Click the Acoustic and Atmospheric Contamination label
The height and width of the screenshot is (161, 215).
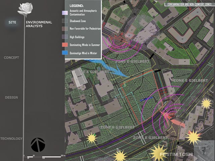click(x=83, y=12)
